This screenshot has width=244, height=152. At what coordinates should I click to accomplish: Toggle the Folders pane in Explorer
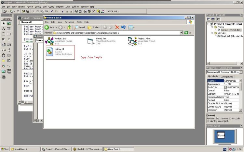pyautogui.click(x=93, y=28)
